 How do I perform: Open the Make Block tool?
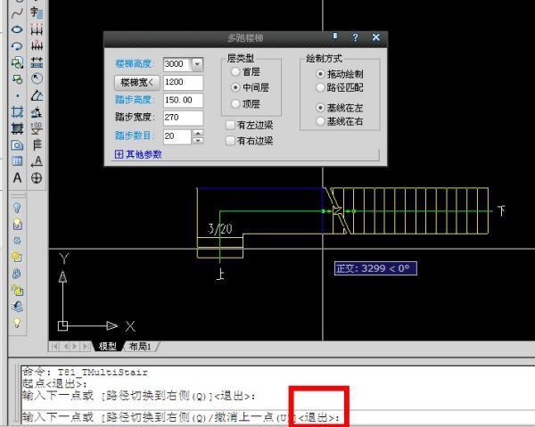click(17, 78)
